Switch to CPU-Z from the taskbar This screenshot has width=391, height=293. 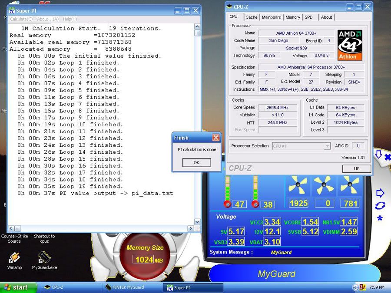coord(70,287)
